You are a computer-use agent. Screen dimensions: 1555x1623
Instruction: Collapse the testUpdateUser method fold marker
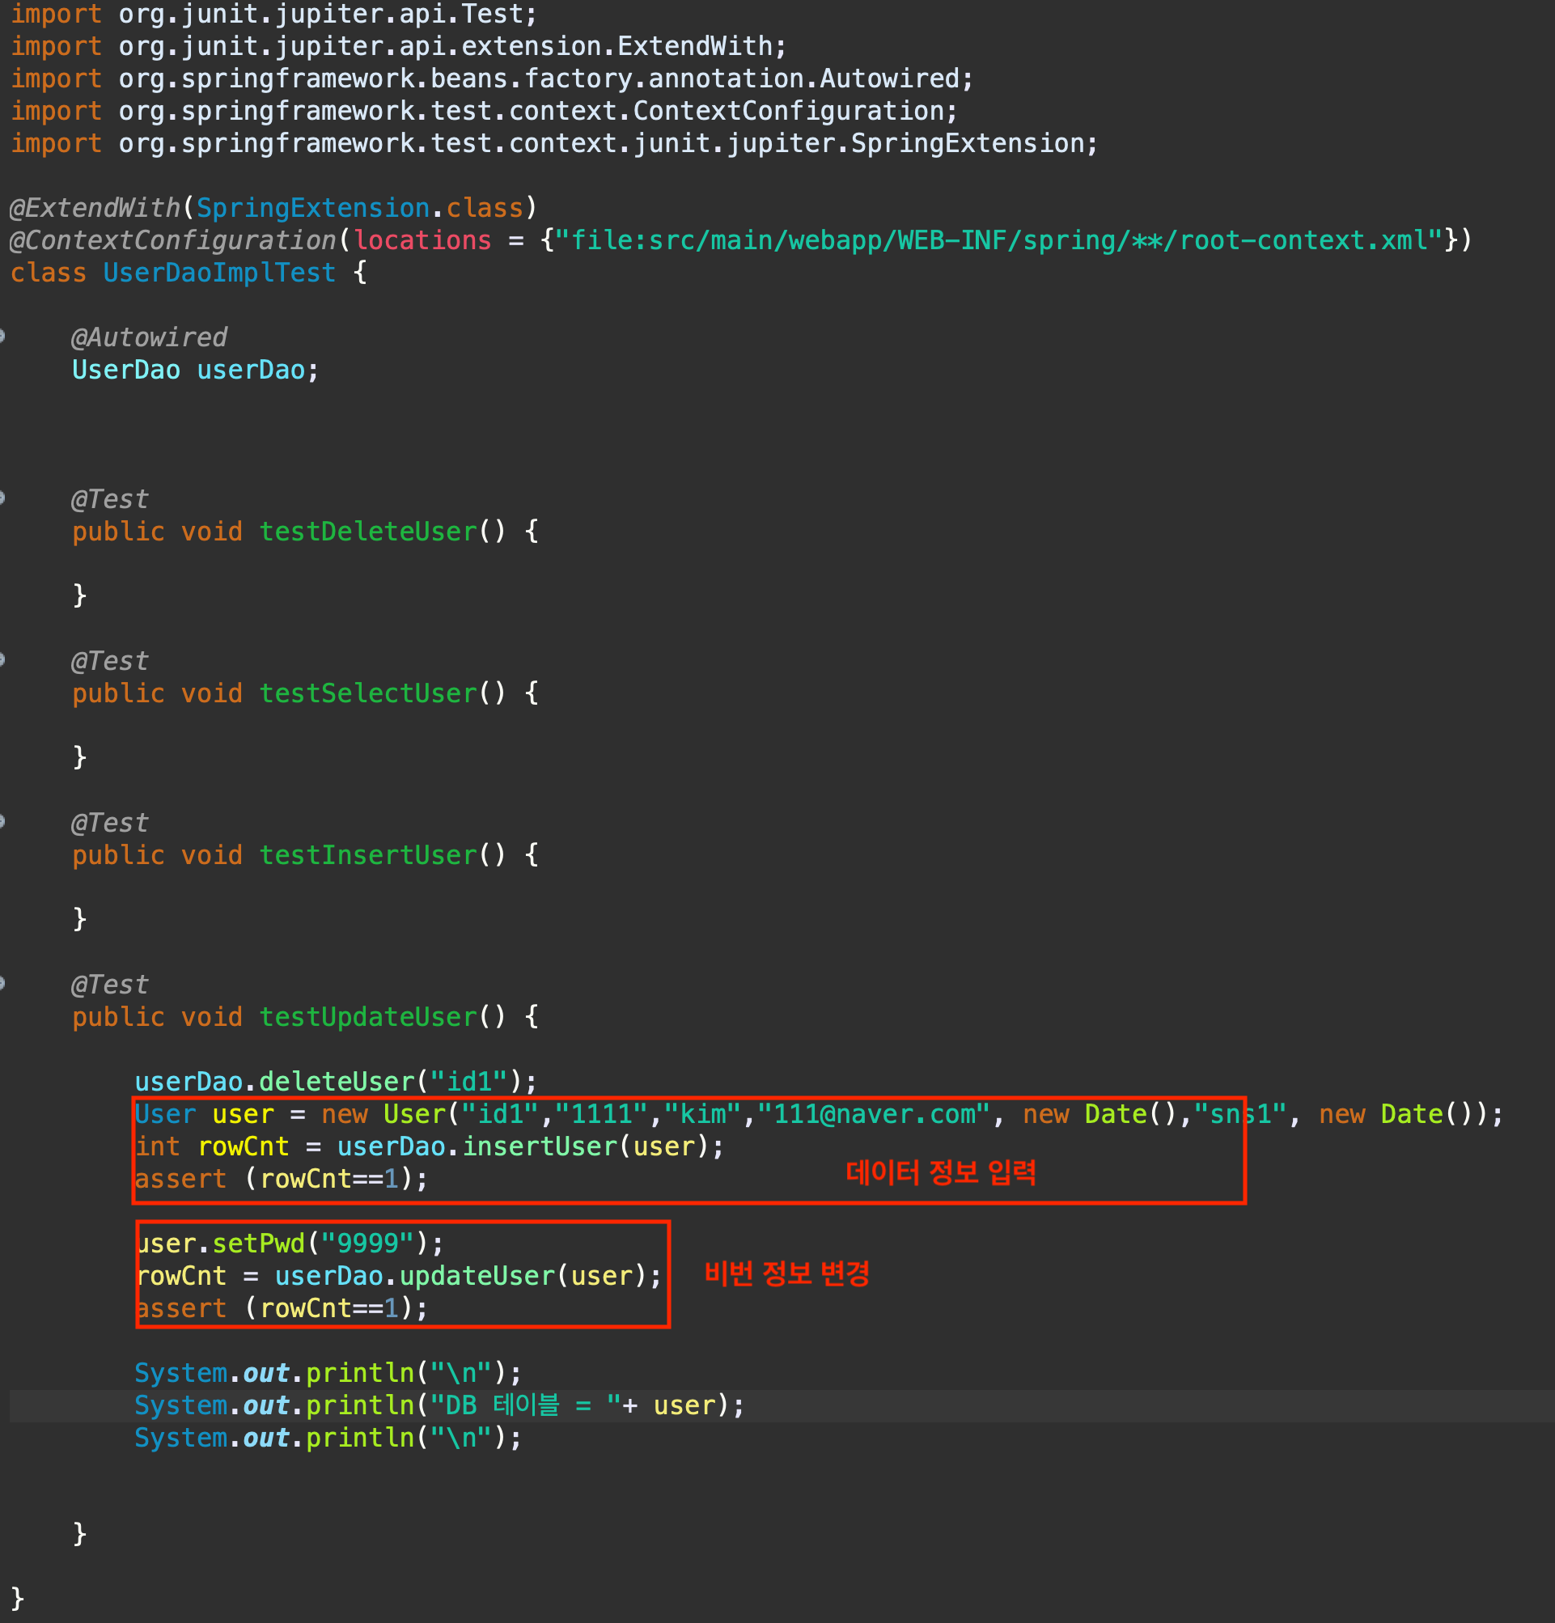click(x=2, y=984)
